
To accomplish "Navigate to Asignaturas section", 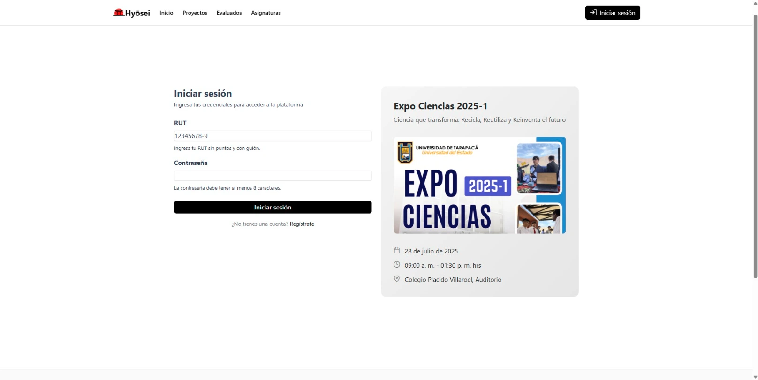I will pyautogui.click(x=265, y=13).
